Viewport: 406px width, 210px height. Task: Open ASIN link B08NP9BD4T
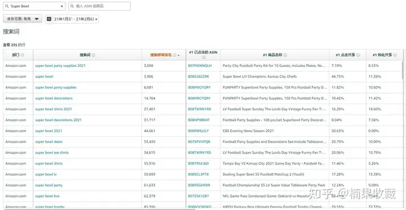199,120
